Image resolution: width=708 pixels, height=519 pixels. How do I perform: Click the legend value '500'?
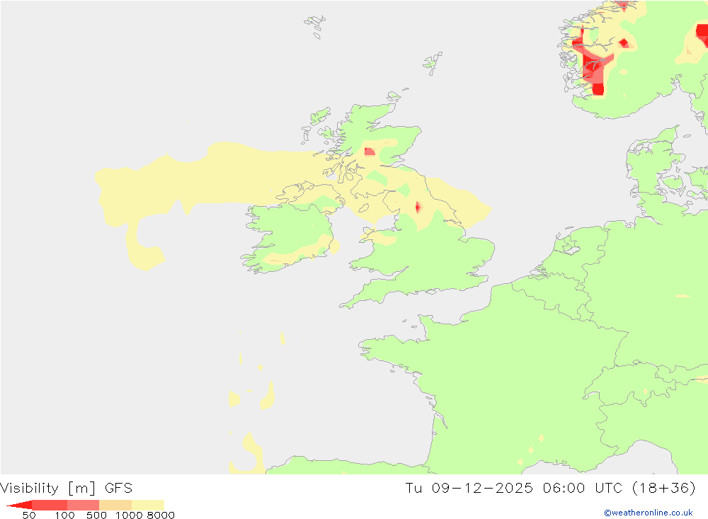coord(96,515)
